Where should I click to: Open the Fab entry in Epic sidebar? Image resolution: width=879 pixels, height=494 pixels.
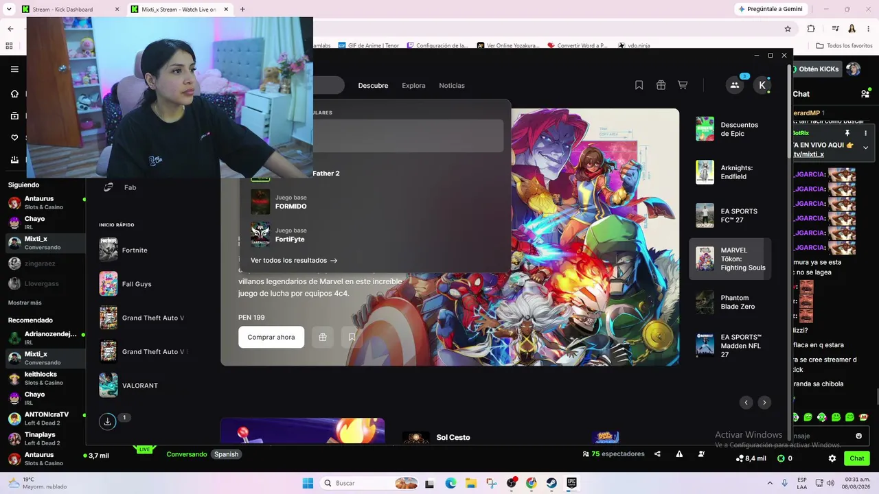(x=130, y=187)
